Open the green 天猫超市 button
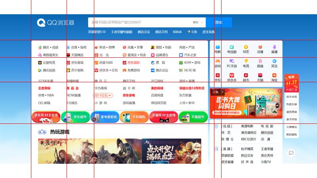This screenshot has width=317, height=178. (x=193, y=117)
